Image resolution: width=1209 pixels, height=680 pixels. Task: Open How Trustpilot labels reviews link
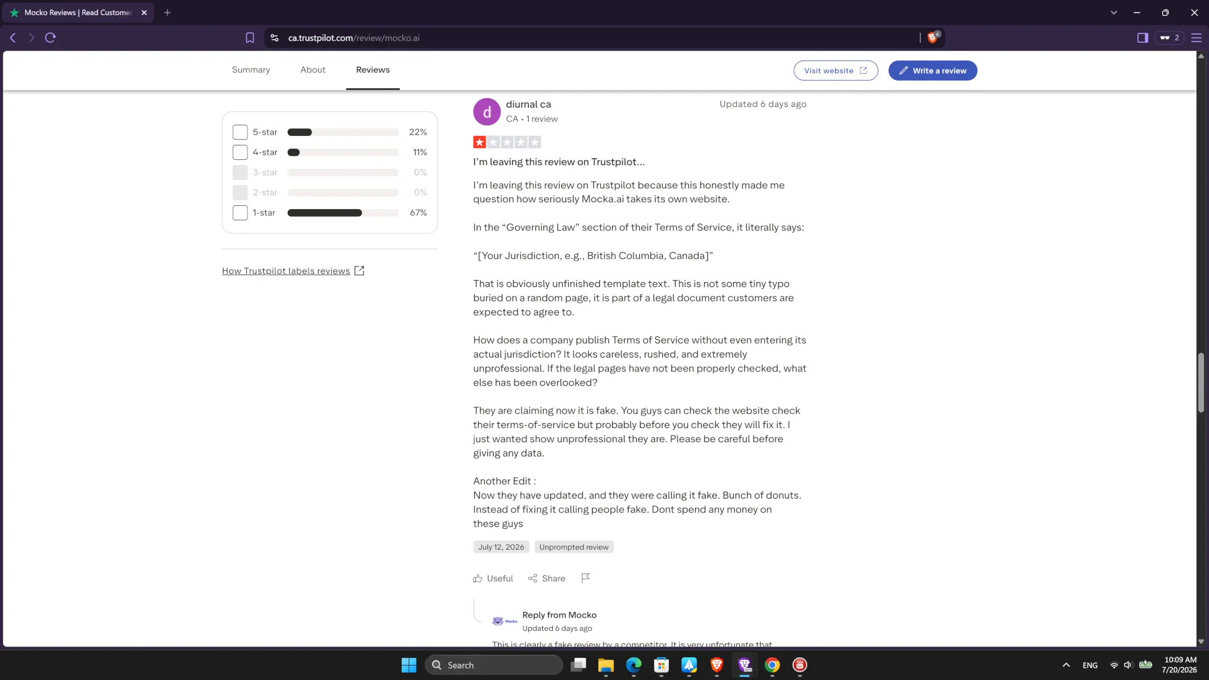click(x=286, y=271)
